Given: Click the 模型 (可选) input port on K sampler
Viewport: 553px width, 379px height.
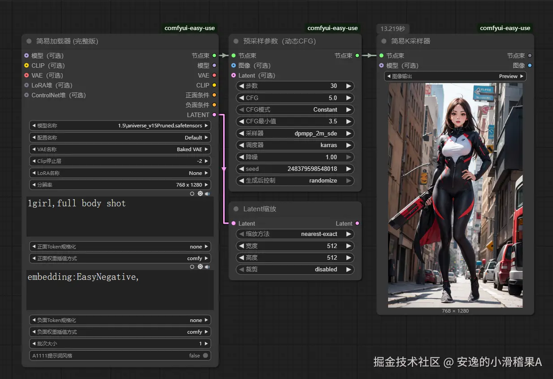Looking at the screenshot, I should 381,65.
